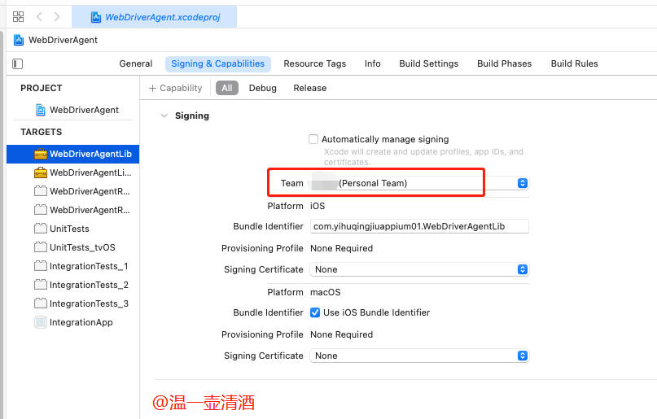Image resolution: width=657 pixels, height=419 pixels.
Task: Open the General tab
Action: pyautogui.click(x=136, y=63)
